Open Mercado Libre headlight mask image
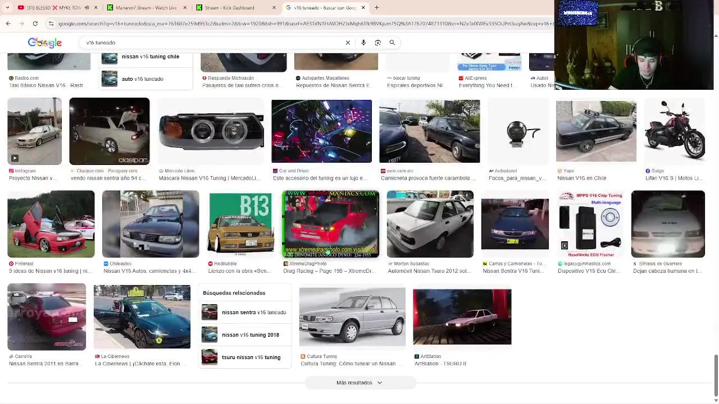The image size is (719, 404). [211, 131]
